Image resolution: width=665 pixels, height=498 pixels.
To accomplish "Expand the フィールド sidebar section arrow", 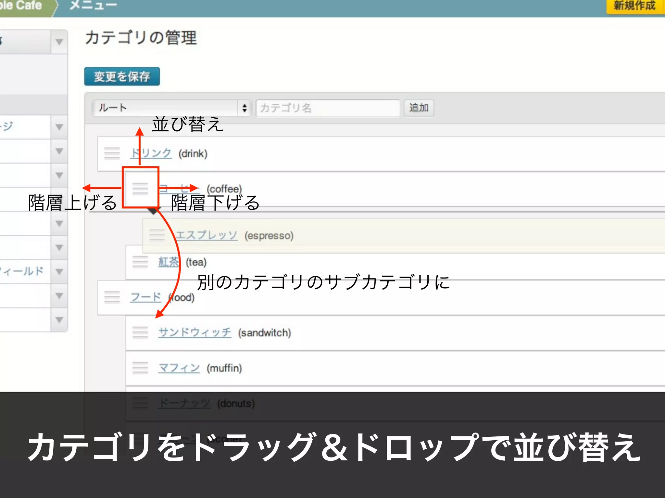I will tap(59, 271).
